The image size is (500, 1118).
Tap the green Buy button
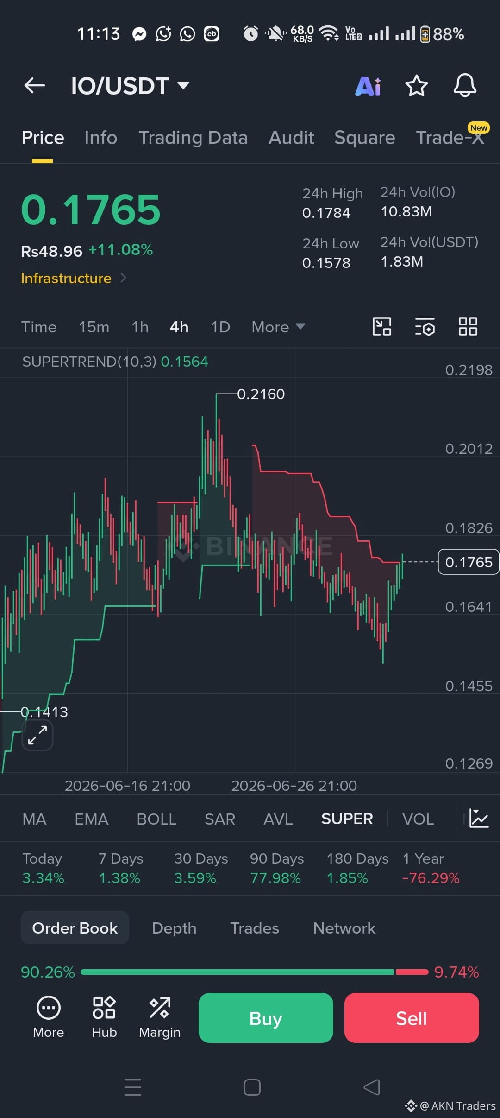click(266, 1018)
